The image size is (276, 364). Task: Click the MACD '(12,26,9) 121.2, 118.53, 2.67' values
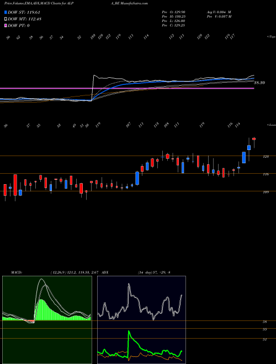[75, 272]
